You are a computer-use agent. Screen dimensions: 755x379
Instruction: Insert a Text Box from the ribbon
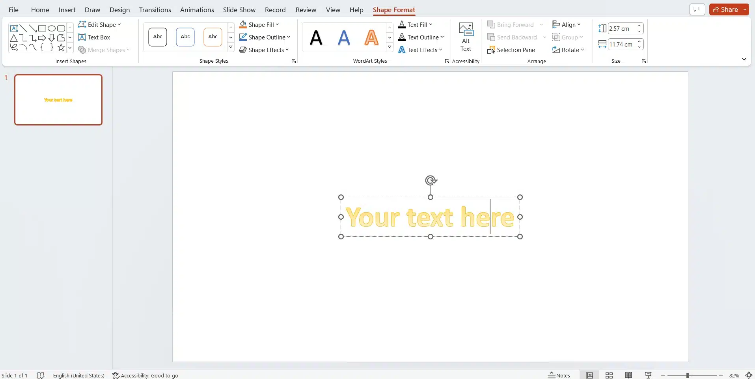coord(94,37)
